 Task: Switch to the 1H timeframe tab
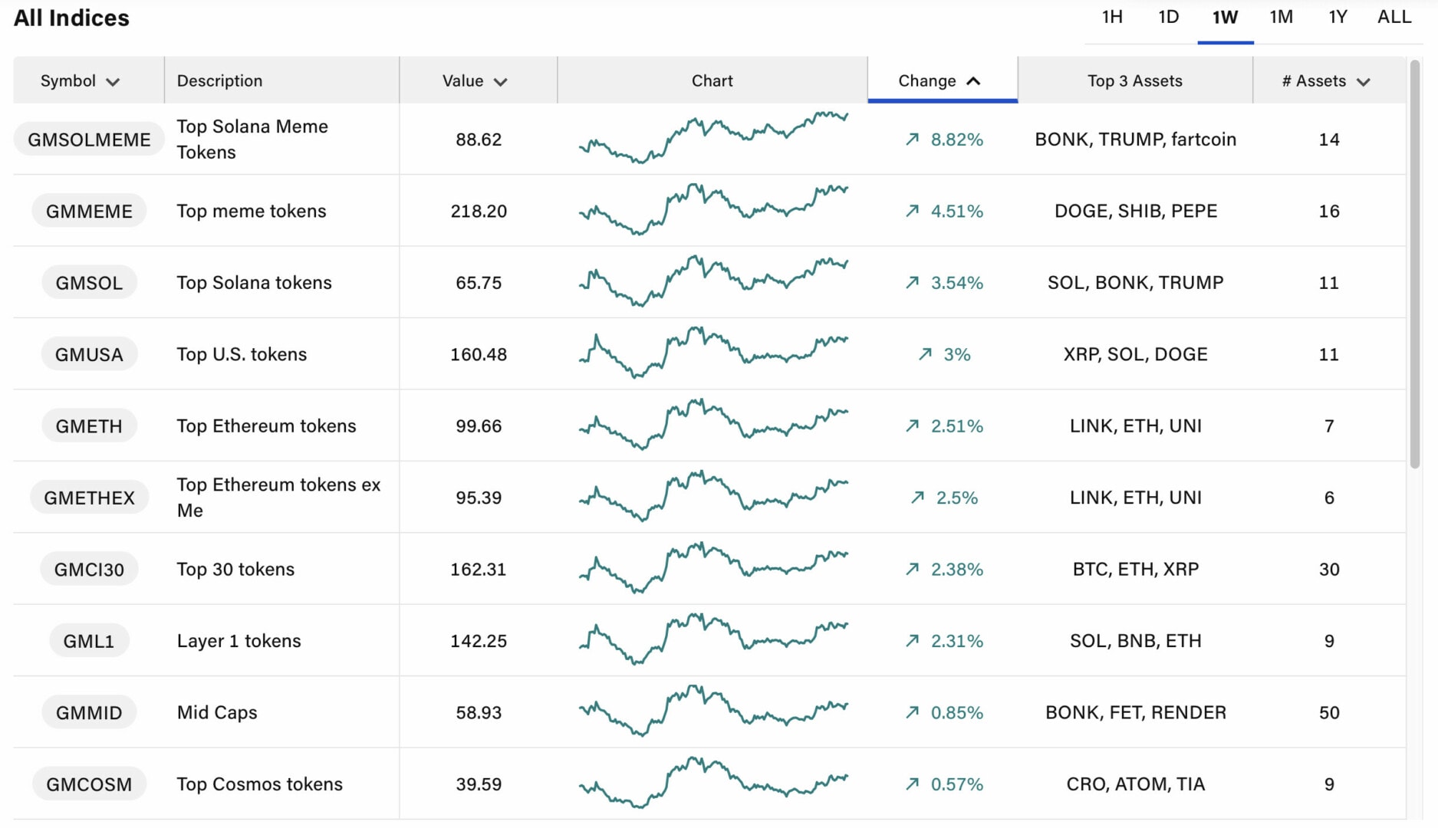[1112, 17]
